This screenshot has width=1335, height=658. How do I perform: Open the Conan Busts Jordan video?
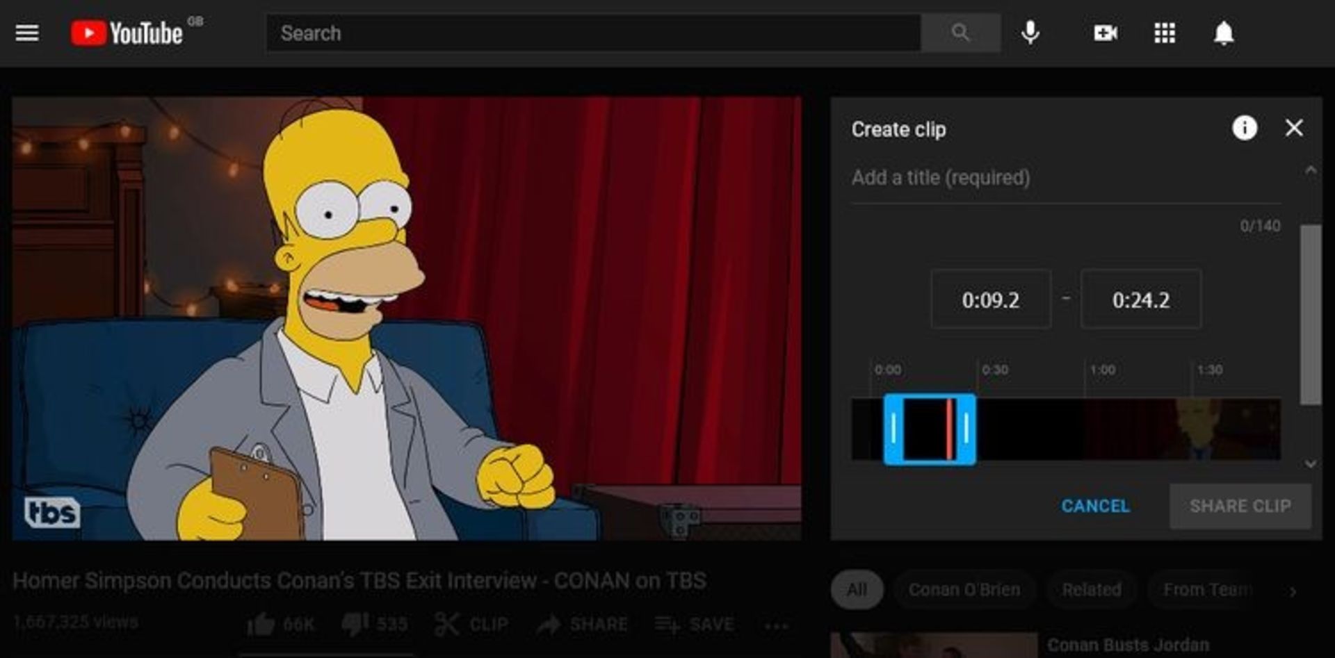(x=1128, y=645)
